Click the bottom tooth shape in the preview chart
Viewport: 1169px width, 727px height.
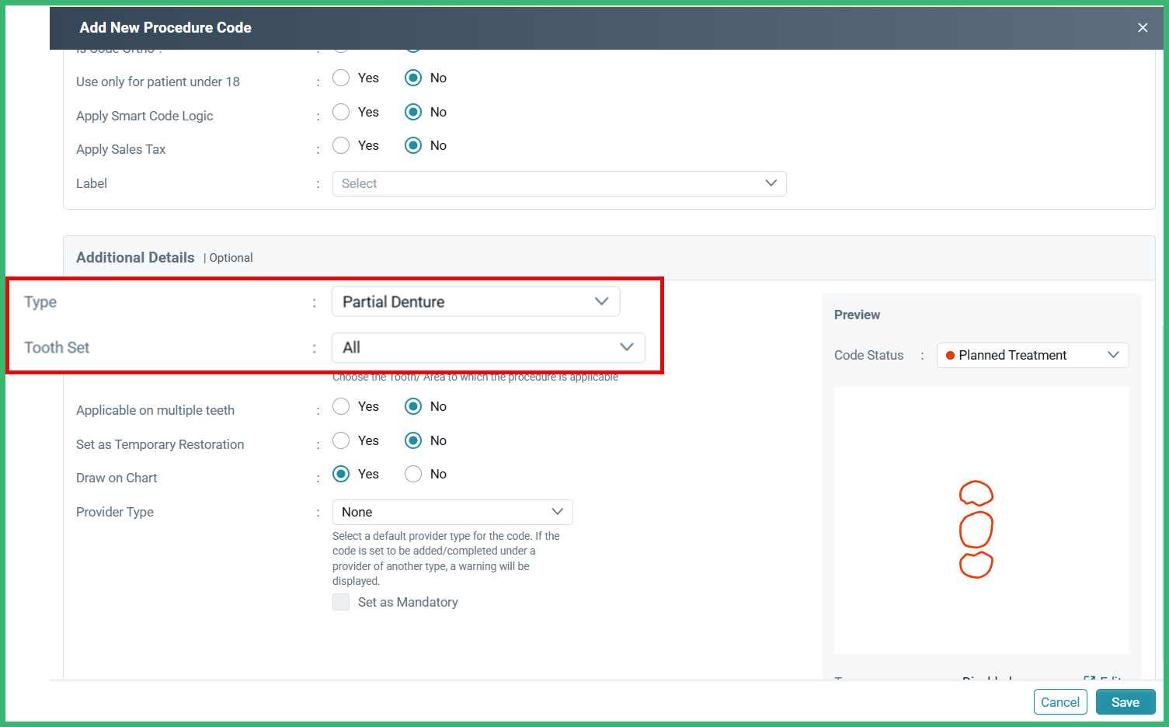click(976, 566)
